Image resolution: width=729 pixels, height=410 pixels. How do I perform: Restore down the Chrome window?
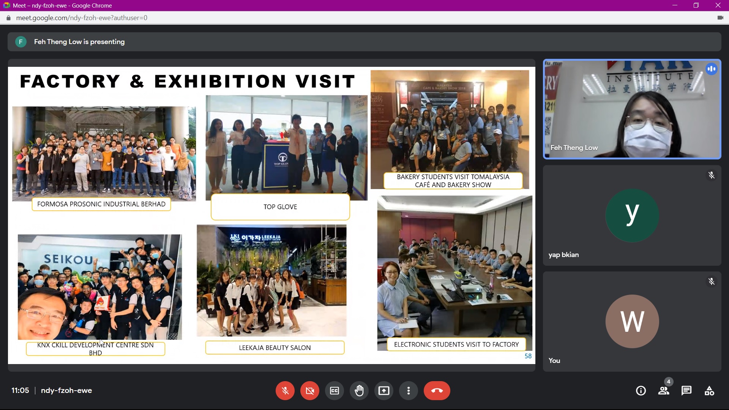696,5
